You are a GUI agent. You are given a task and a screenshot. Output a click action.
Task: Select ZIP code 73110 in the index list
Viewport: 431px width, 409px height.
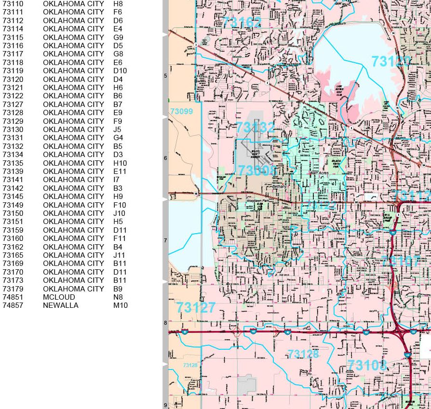[13, 4]
